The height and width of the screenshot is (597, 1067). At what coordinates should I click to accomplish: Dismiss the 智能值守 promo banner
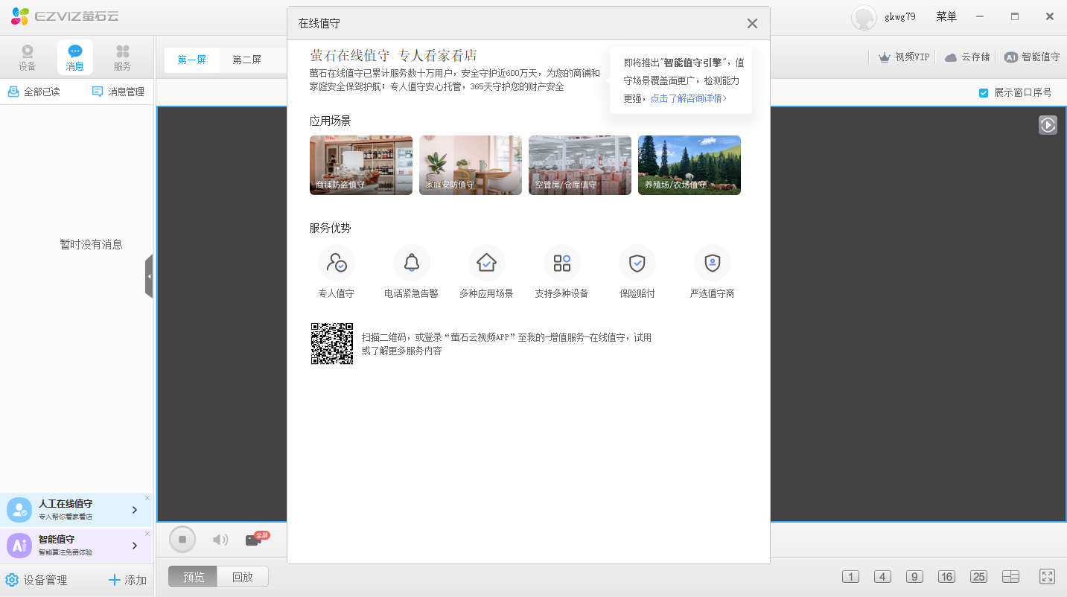click(x=147, y=534)
